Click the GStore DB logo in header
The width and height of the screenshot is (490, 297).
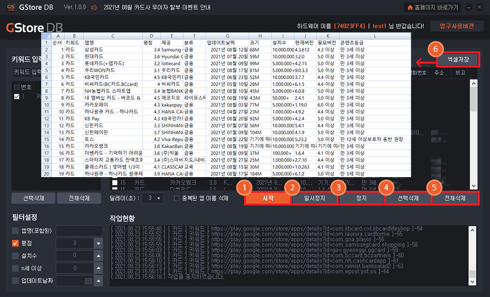point(34,28)
